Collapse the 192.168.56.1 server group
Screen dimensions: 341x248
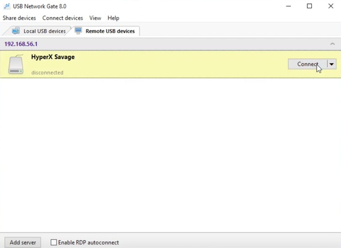(x=332, y=44)
